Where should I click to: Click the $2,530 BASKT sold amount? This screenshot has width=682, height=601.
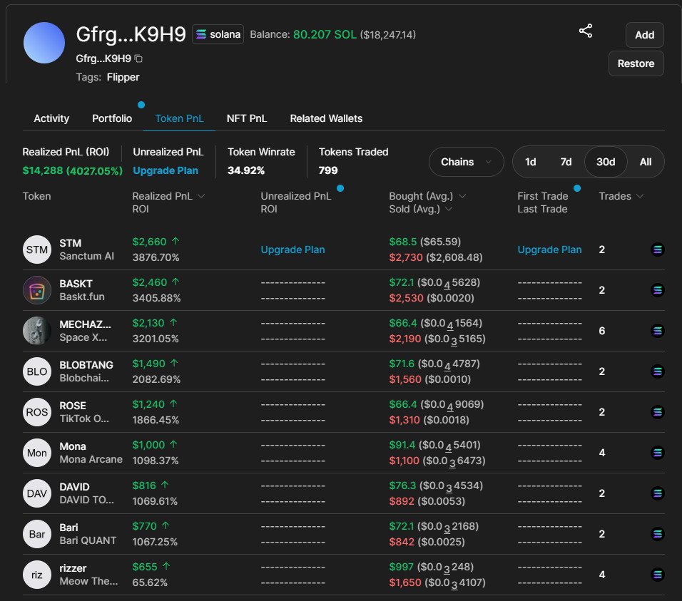click(406, 298)
